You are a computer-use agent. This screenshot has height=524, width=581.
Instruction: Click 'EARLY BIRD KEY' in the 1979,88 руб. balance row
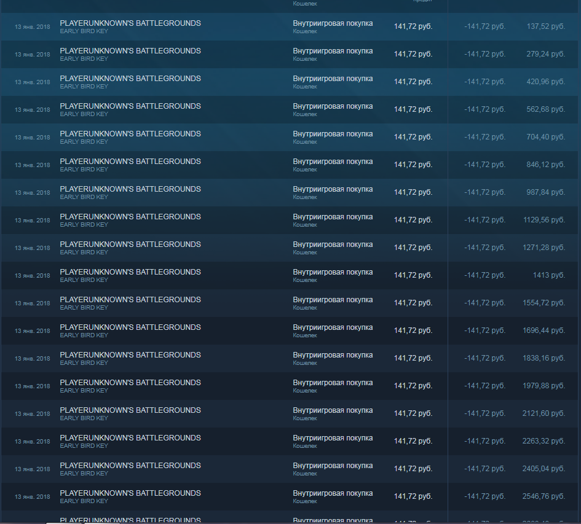click(x=84, y=390)
